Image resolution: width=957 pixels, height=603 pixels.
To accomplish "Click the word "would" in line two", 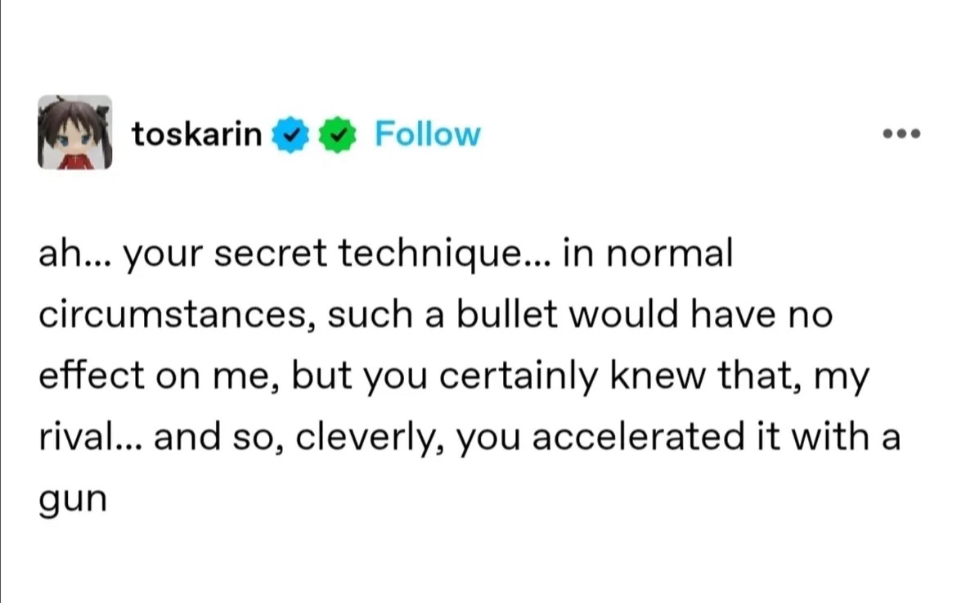I will 624,314.
